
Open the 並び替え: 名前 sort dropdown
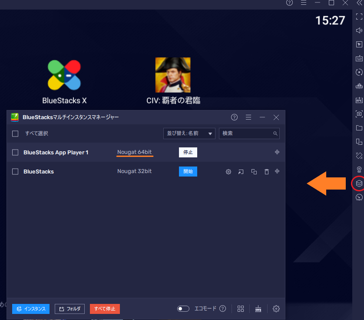189,133
